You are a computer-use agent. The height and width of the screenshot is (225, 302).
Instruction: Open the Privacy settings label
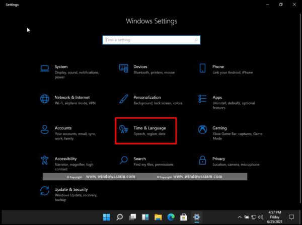pos(218,159)
